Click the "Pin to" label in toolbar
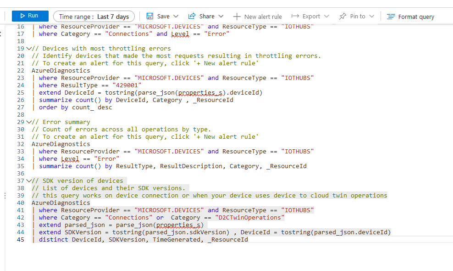 click(x=358, y=16)
